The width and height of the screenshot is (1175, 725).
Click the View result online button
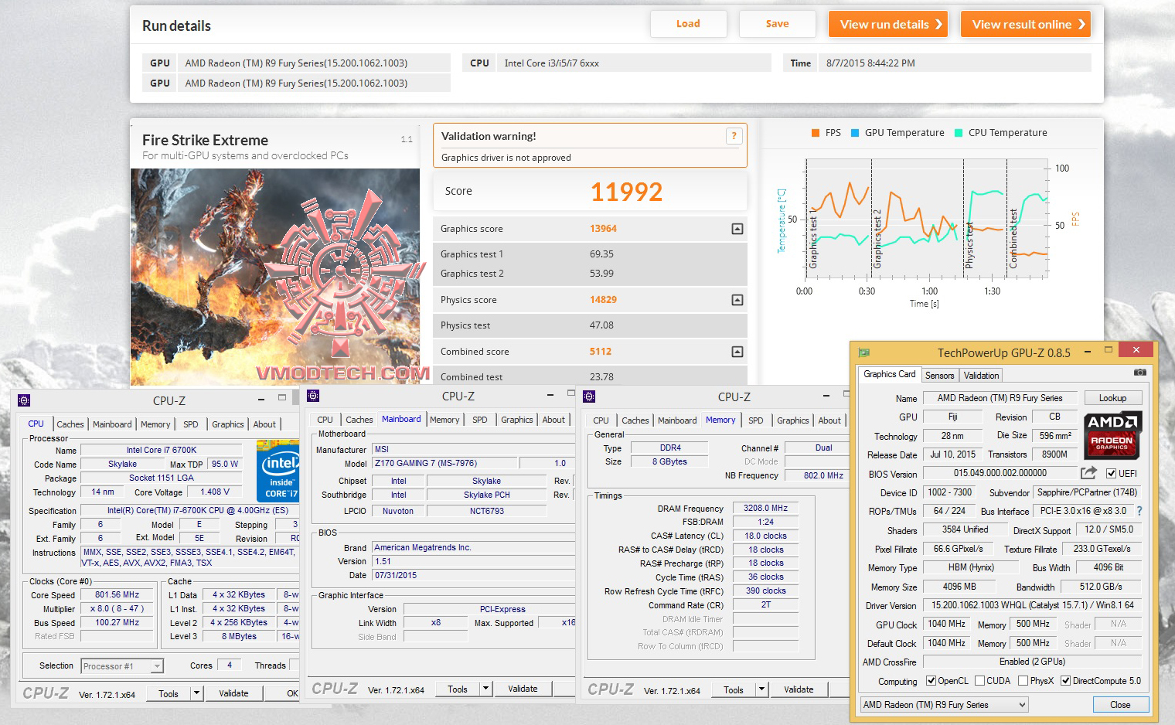(1026, 24)
